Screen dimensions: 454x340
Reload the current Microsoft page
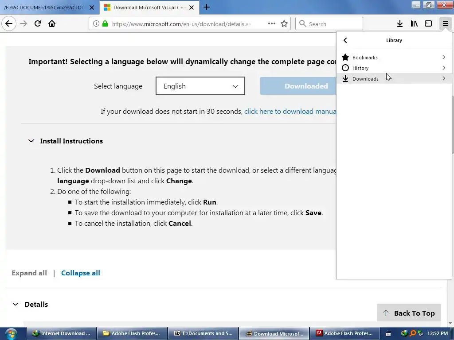click(x=38, y=24)
